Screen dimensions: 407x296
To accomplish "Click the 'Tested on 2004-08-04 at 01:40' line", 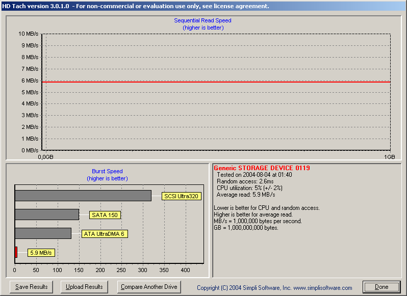I will coord(255,175).
